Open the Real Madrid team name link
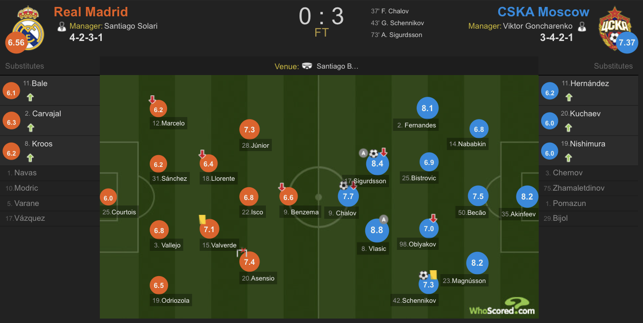643x323 pixels. pyautogui.click(x=91, y=12)
